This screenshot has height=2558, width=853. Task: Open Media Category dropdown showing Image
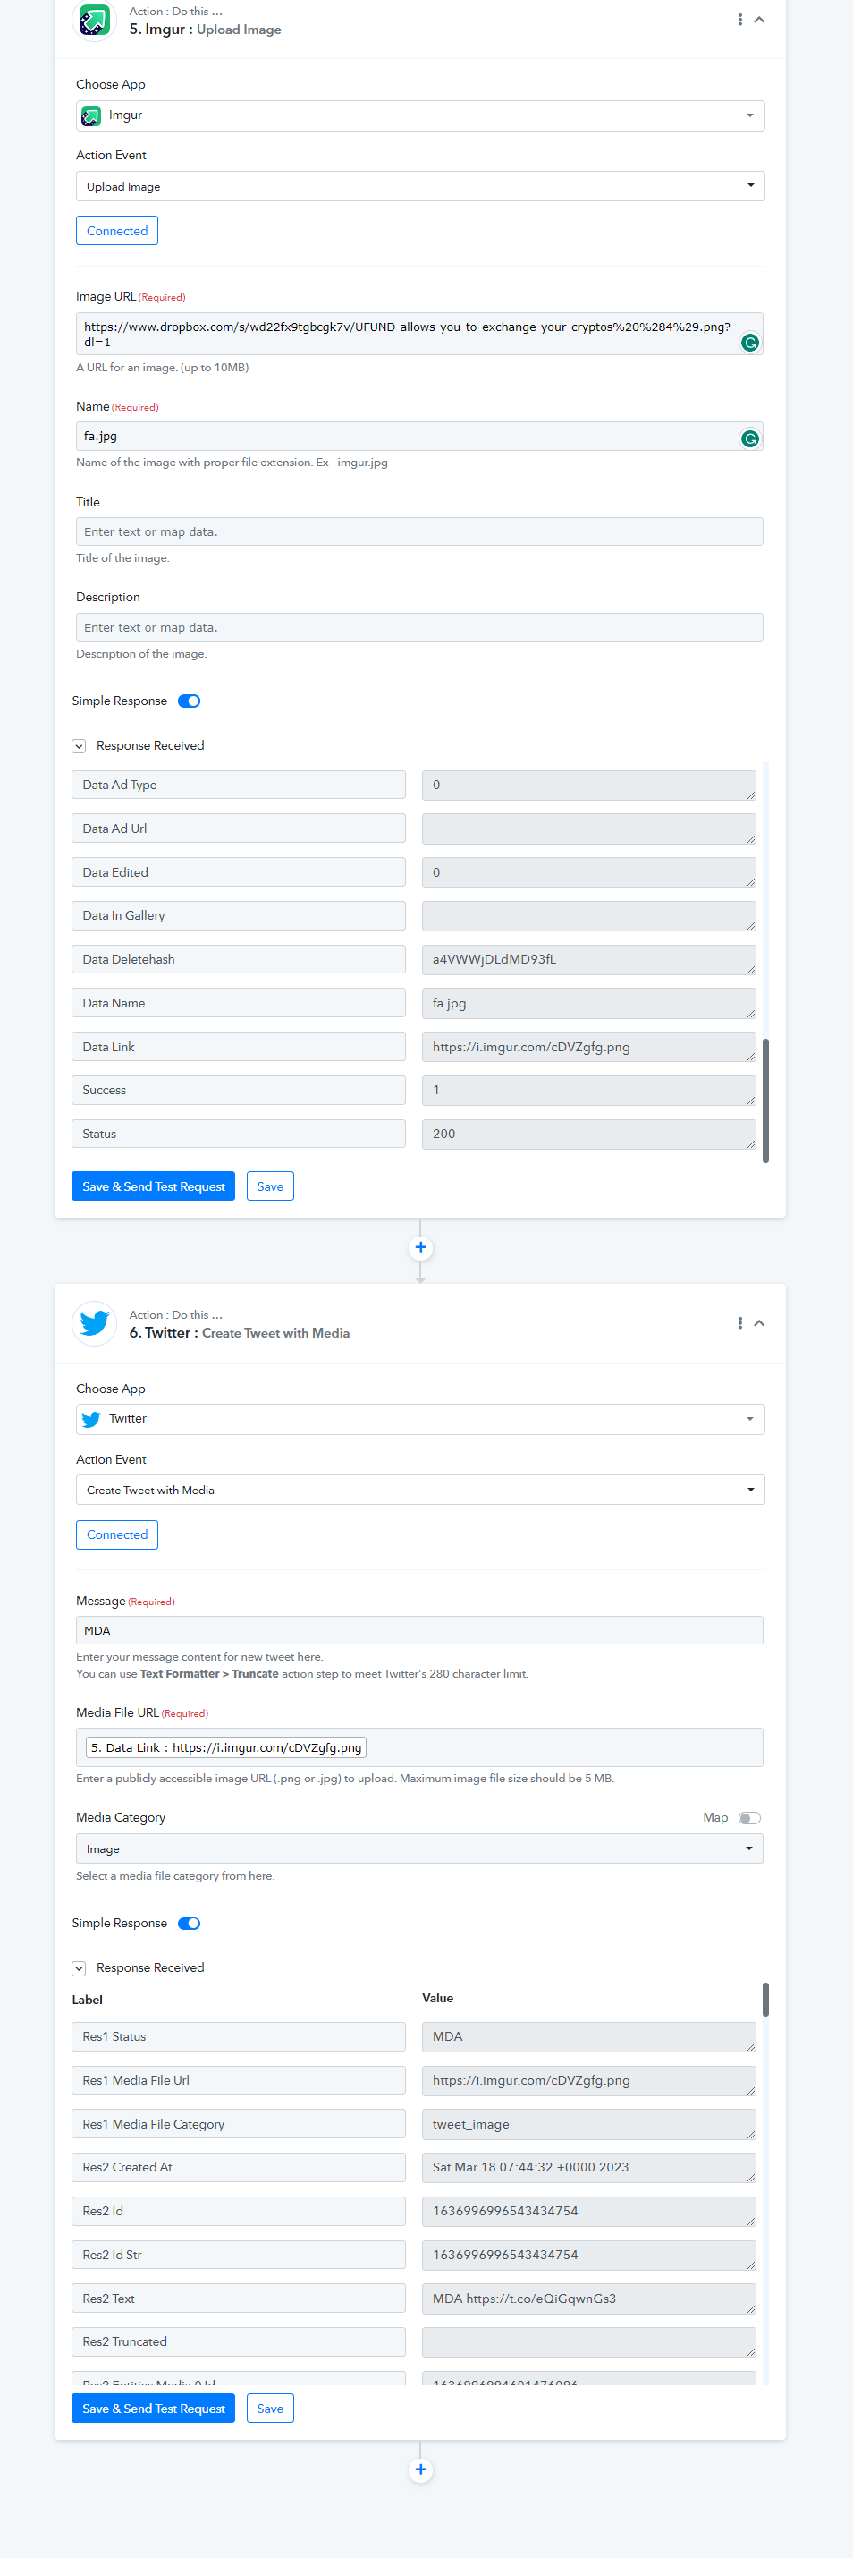coord(419,1849)
